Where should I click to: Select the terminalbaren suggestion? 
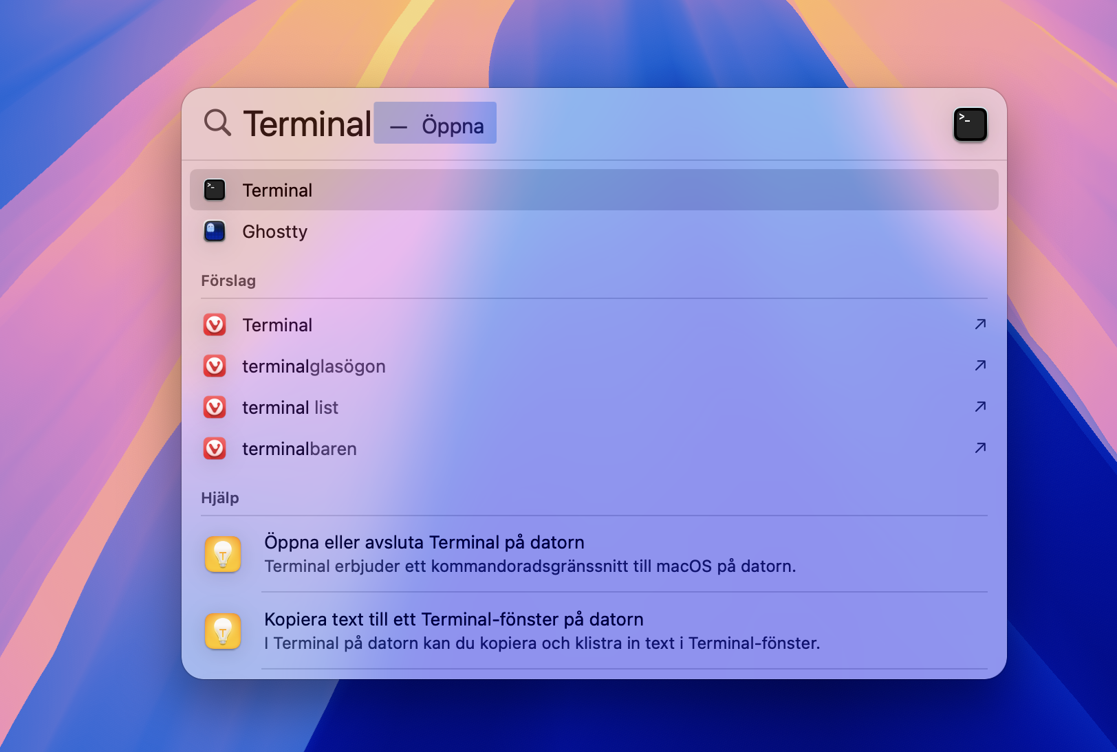(594, 448)
